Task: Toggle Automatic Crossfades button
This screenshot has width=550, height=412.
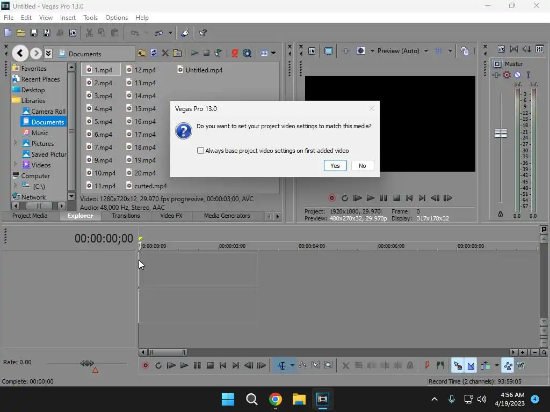Action: coord(471,365)
